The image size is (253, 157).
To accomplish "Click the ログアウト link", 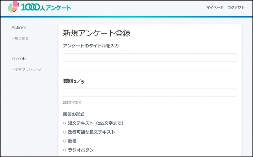I will tap(236, 8).
